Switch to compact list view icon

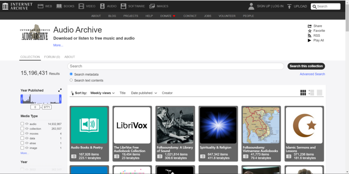[319, 93]
